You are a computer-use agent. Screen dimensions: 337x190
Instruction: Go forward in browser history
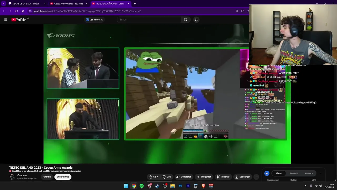tap(10, 11)
